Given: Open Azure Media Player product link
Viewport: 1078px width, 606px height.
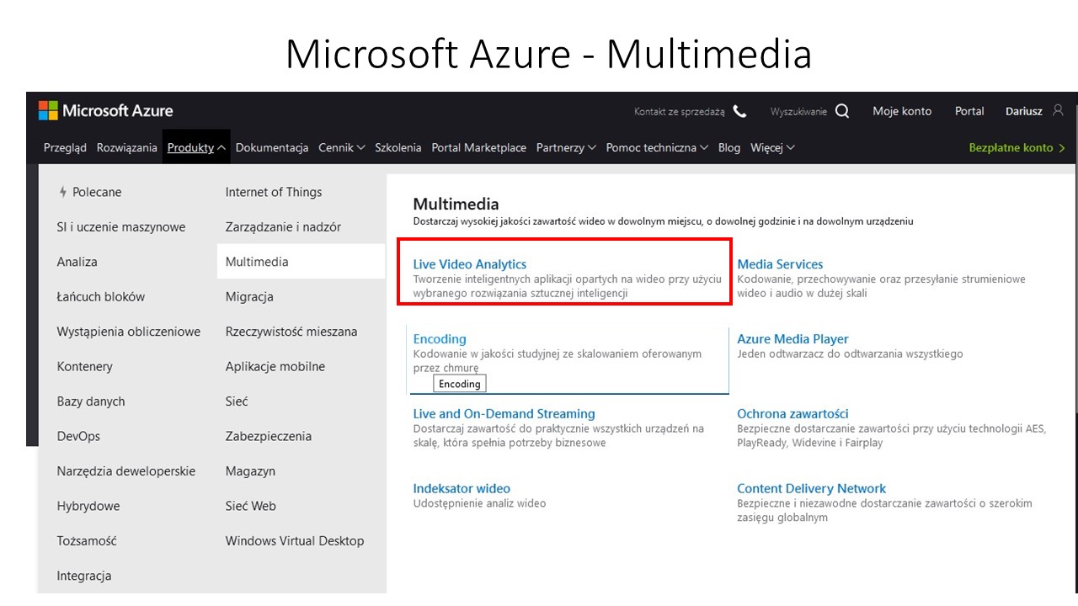Looking at the screenshot, I should (x=792, y=339).
